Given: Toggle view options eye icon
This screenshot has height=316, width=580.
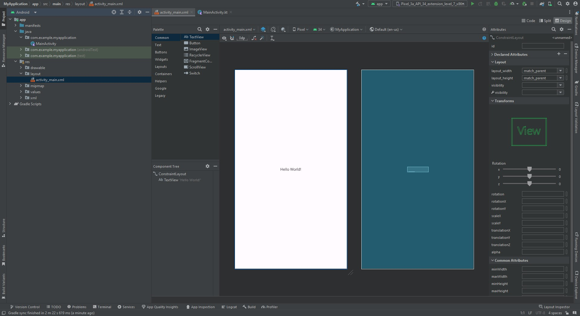Looking at the screenshot, I should (x=224, y=38).
